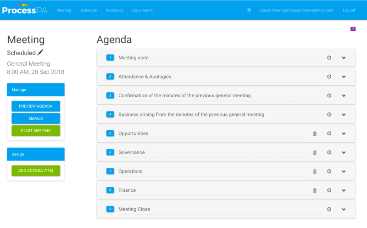Click the '8:00 AM, 28 Sep 2018' text
Viewport: 367px width, 228px height.
pyautogui.click(x=36, y=72)
